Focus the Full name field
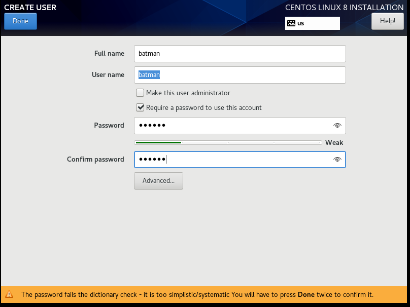 [240, 54]
